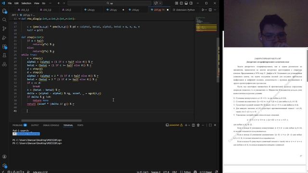Click the editor horizontal scrollbar
The height and width of the screenshot is (173, 308).
click(x=51, y=121)
